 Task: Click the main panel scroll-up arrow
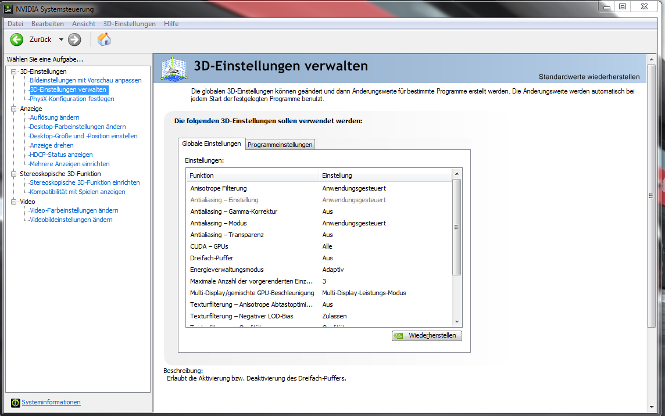coord(652,59)
